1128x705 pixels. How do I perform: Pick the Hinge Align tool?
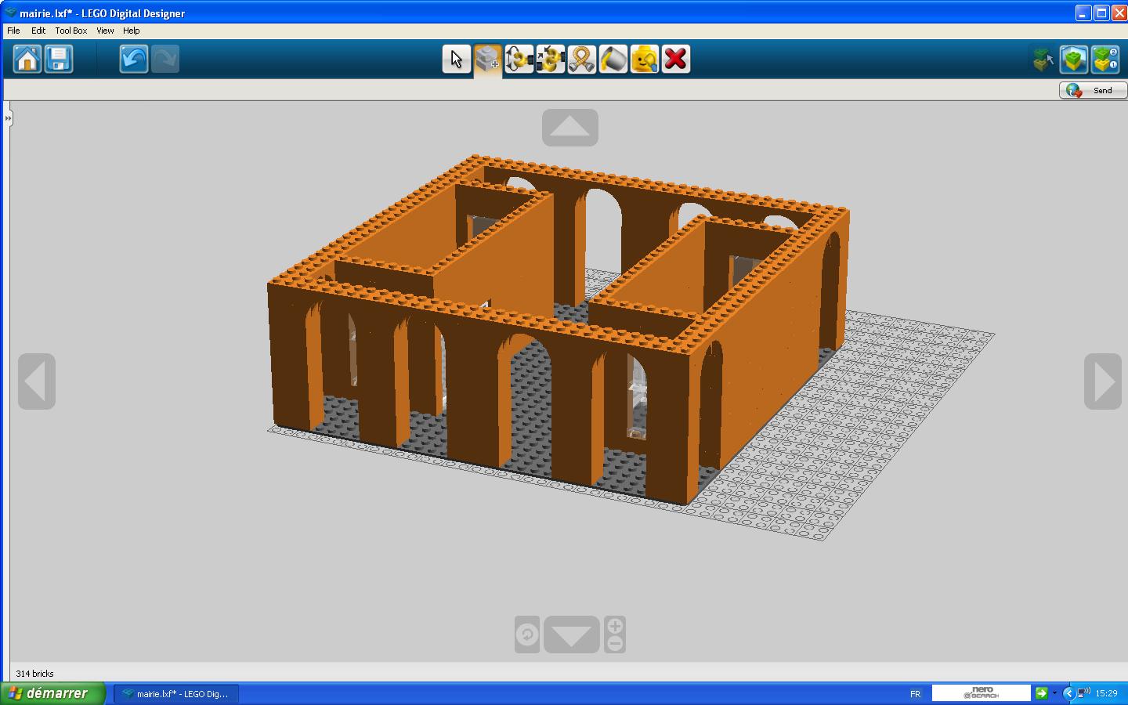[550, 59]
